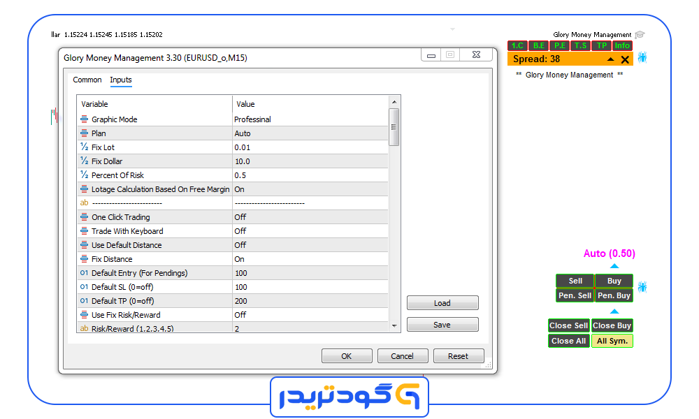Click the Trade With Keyboard row icon
The width and height of the screenshot is (699, 419).
(85, 231)
